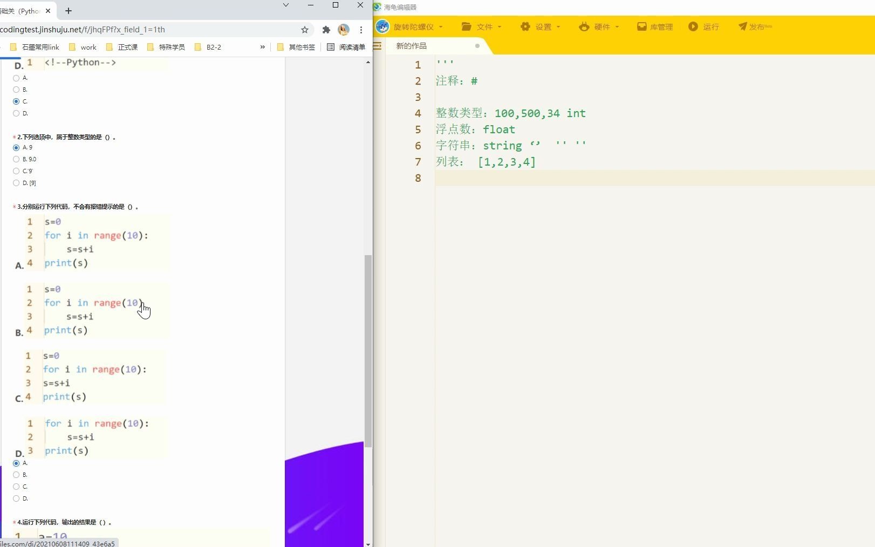Open the 正式课 bookmark folder

pos(126,47)
